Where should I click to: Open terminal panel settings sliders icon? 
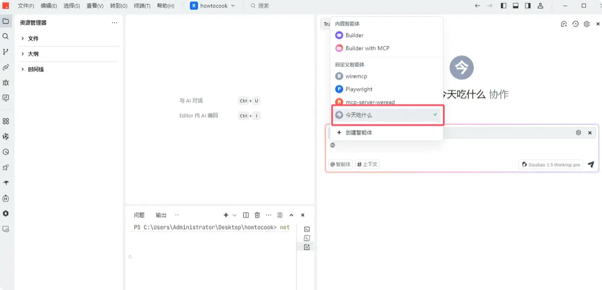click(280, 215)
